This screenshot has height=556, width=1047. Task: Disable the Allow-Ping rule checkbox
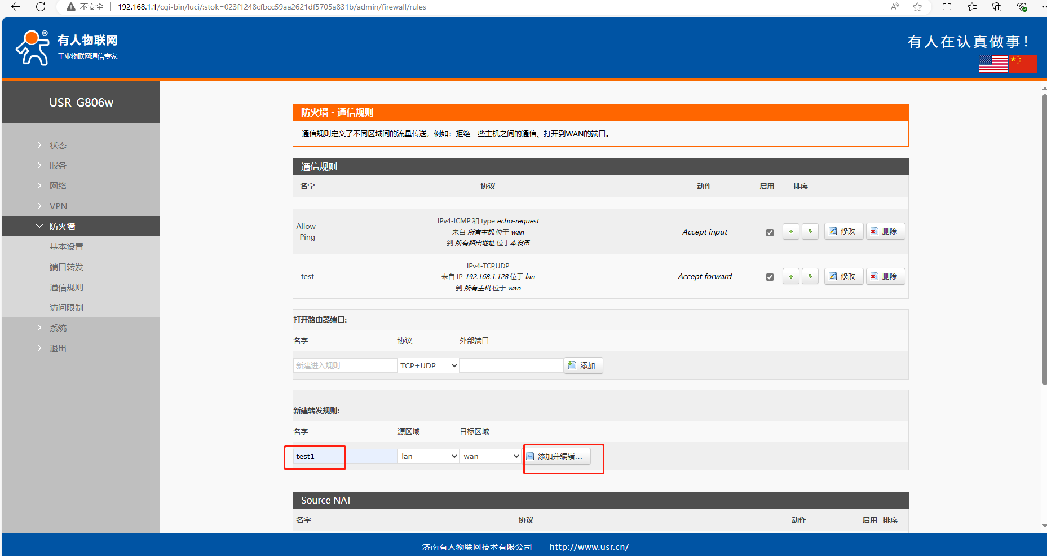770,232
